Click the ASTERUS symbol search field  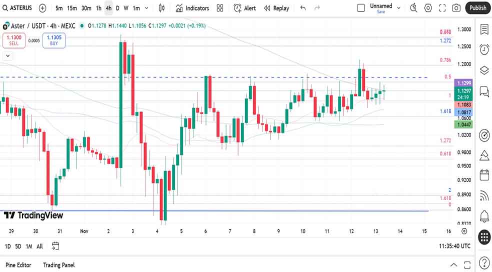[x=20, y=8]
